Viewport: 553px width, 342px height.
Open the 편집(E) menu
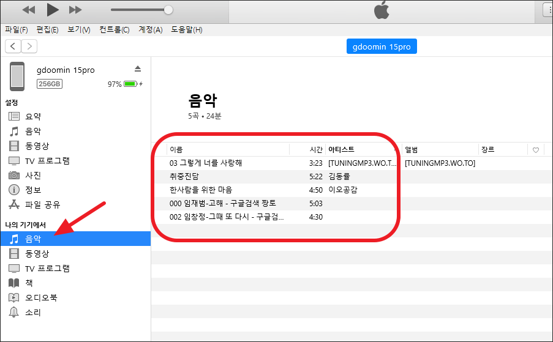[x=47, y=30]
